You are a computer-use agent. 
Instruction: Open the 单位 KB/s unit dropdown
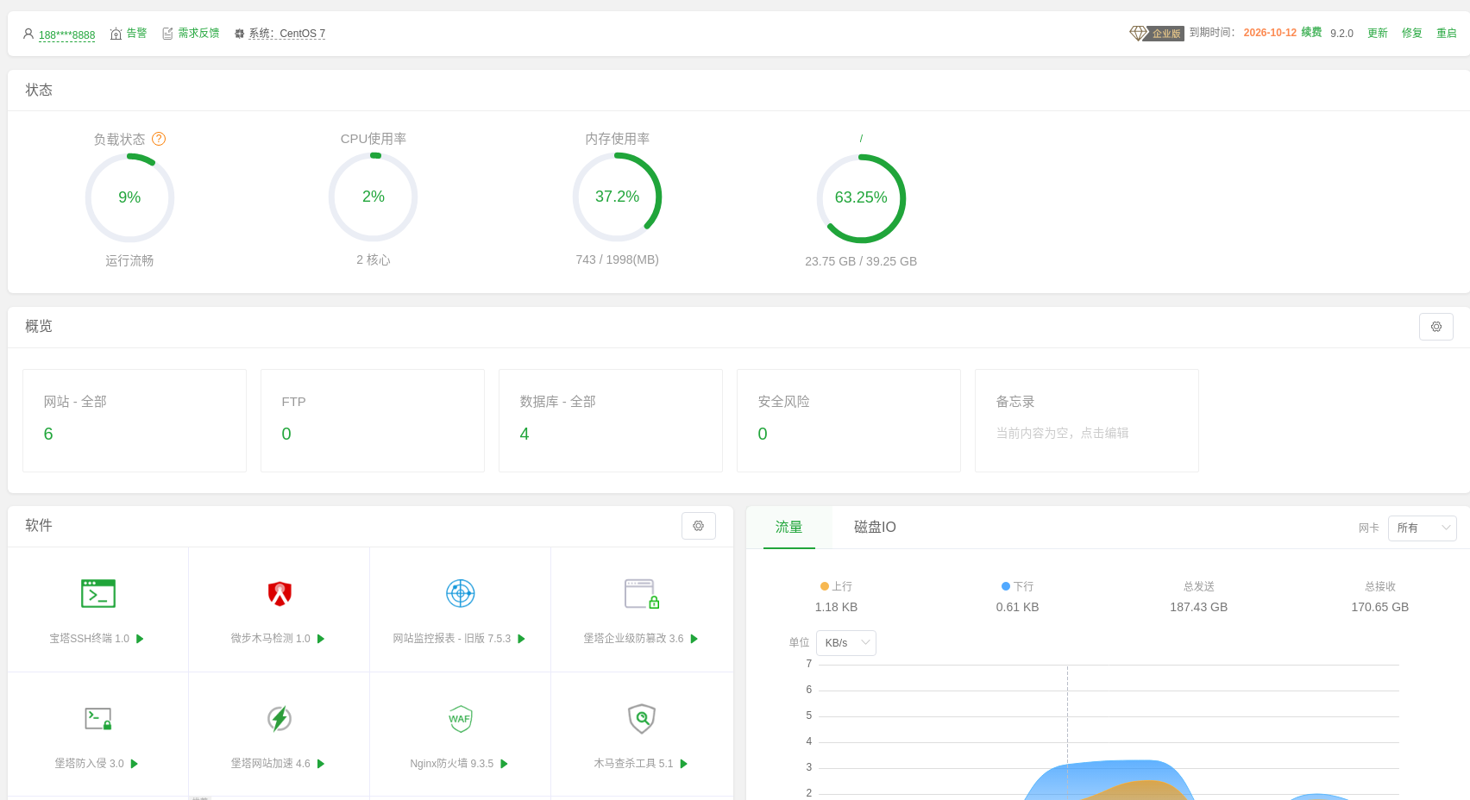[x=846, y=643]
